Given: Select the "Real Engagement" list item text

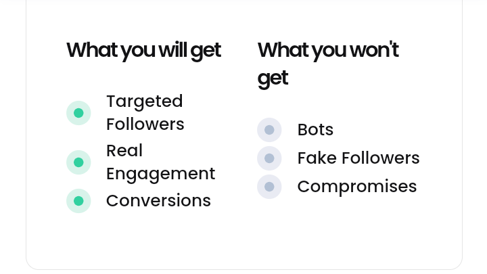Looking at the screenshot, I should (x=160, y=162).
